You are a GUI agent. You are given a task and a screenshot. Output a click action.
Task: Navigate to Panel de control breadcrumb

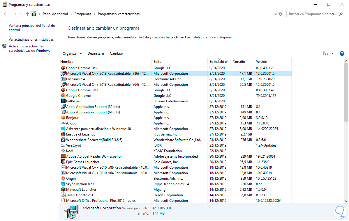point(55,14)
